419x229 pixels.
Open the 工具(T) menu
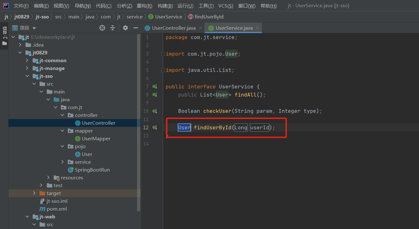(206, 6)
